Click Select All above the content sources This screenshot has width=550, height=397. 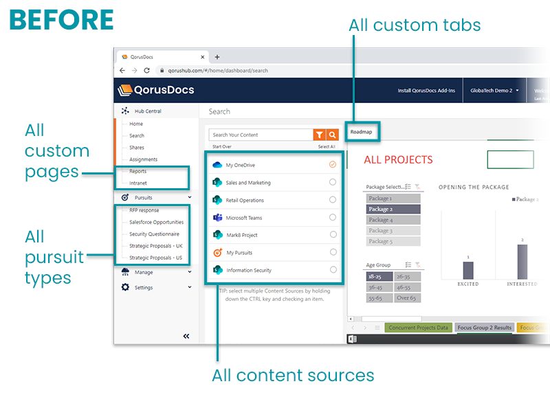pos(327,146)
